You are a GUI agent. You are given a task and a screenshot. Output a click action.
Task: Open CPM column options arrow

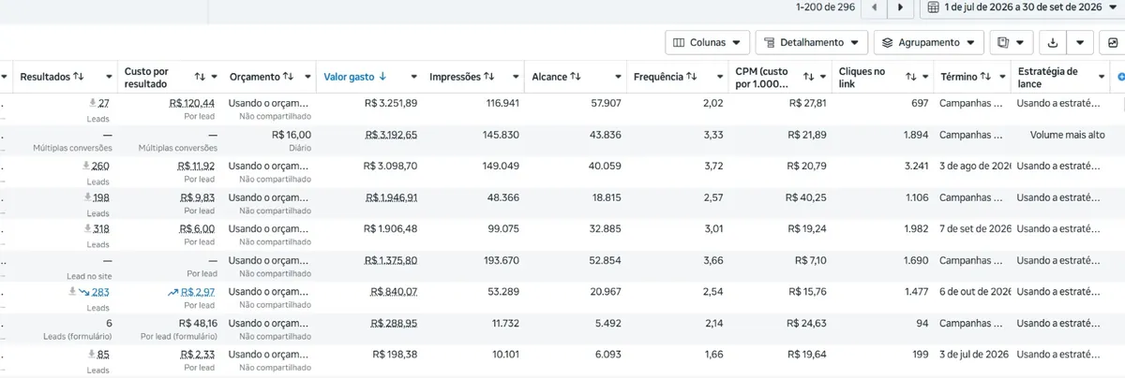[822, 77]
